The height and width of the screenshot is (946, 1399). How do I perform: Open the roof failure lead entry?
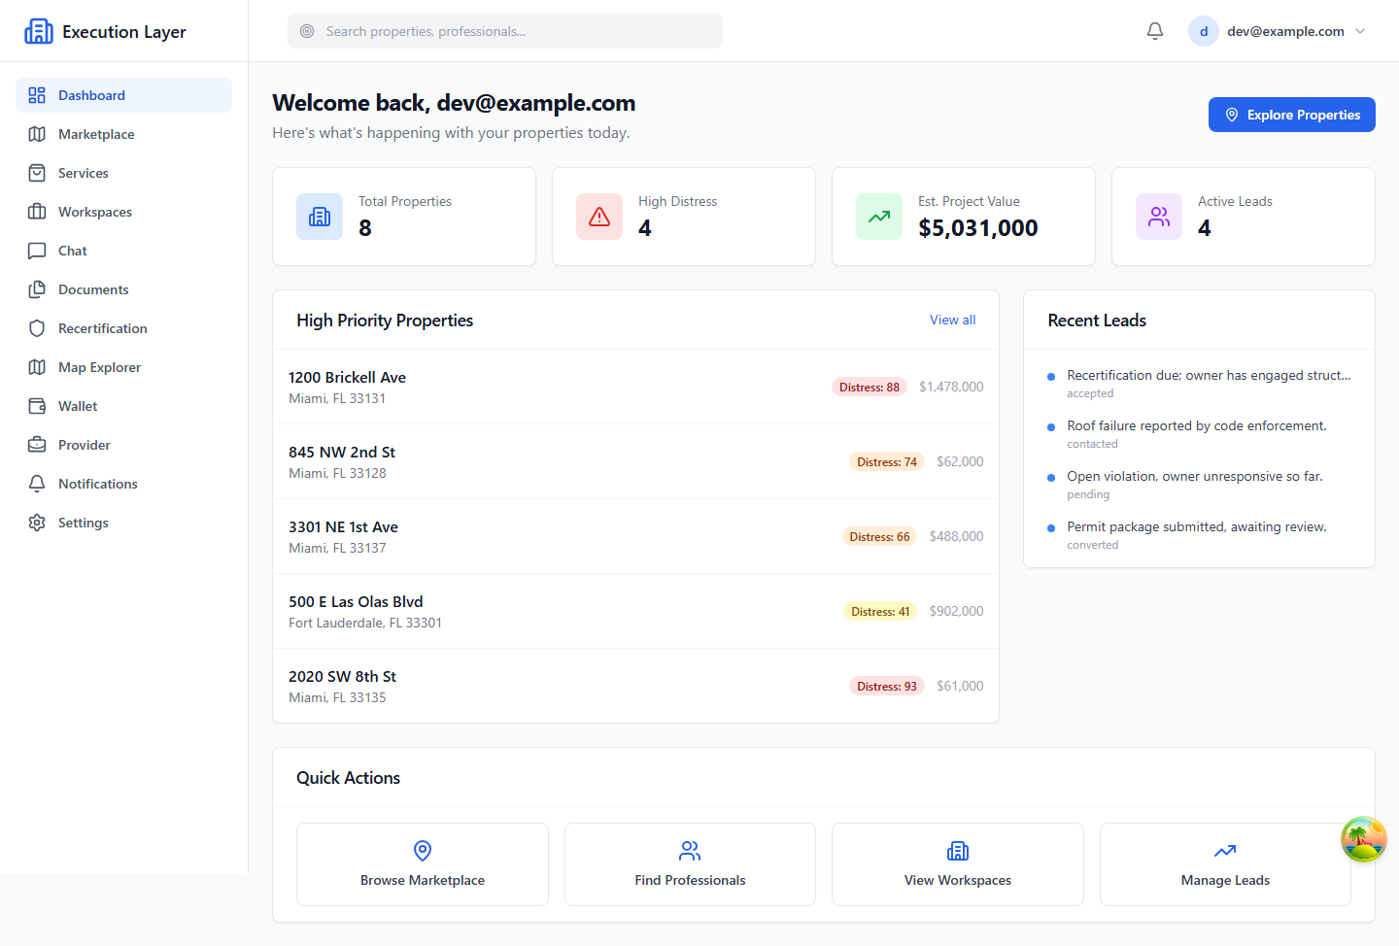[1199, 434]
